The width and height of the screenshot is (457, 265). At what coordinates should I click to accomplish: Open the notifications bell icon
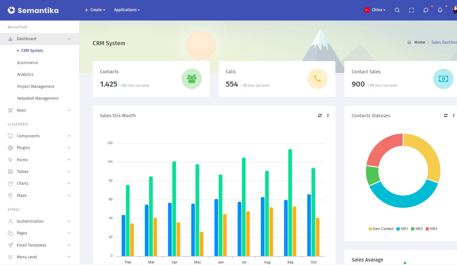point(440,10)
